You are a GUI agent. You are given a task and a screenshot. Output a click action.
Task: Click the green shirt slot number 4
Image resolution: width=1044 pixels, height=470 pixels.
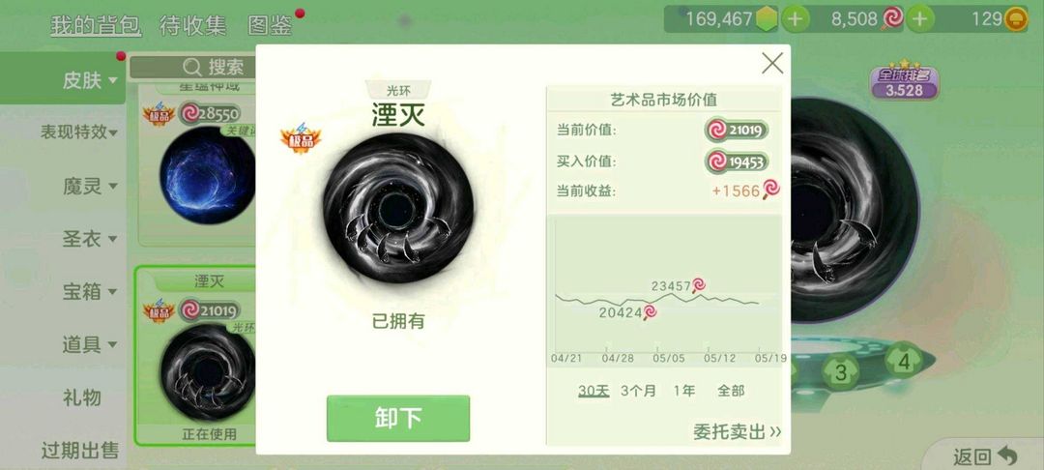tap(903, 362)
